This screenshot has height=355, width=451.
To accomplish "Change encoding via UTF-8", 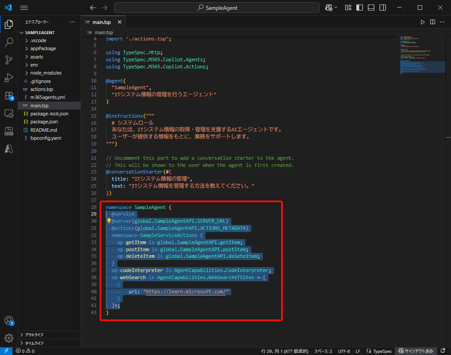I will pyautogui.click(x=344, y=351).
